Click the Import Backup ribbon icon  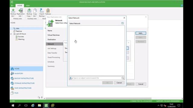42,13
